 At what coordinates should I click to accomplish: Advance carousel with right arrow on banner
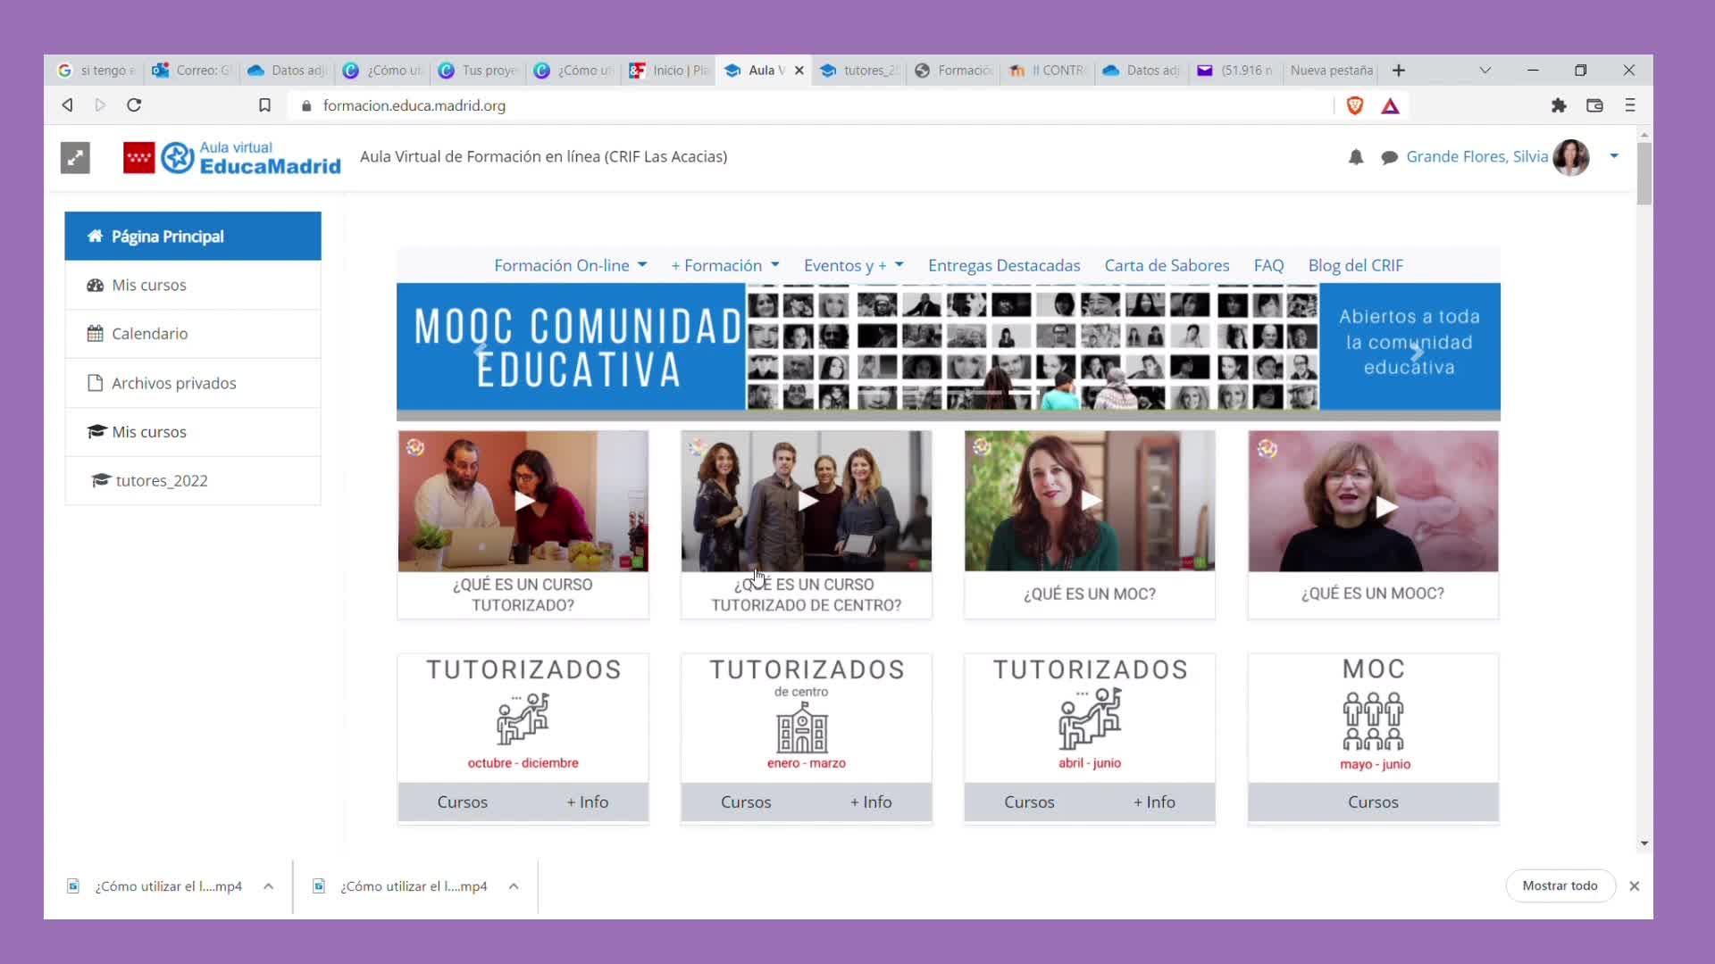coord(1417,352)
